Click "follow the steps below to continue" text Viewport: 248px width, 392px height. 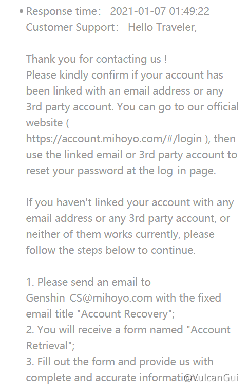(x=110, y=250)
